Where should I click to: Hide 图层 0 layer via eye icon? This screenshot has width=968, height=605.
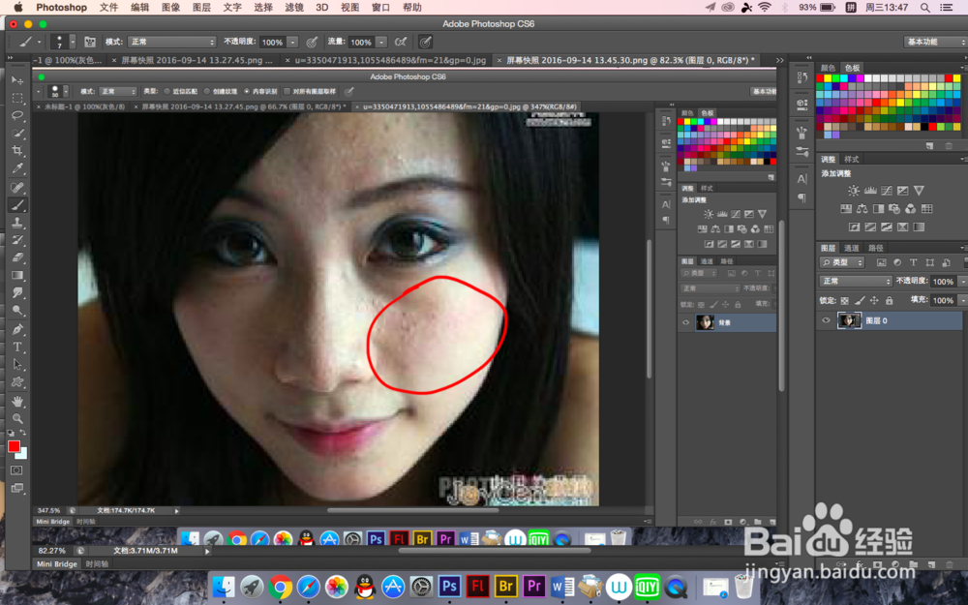point(826,320)
